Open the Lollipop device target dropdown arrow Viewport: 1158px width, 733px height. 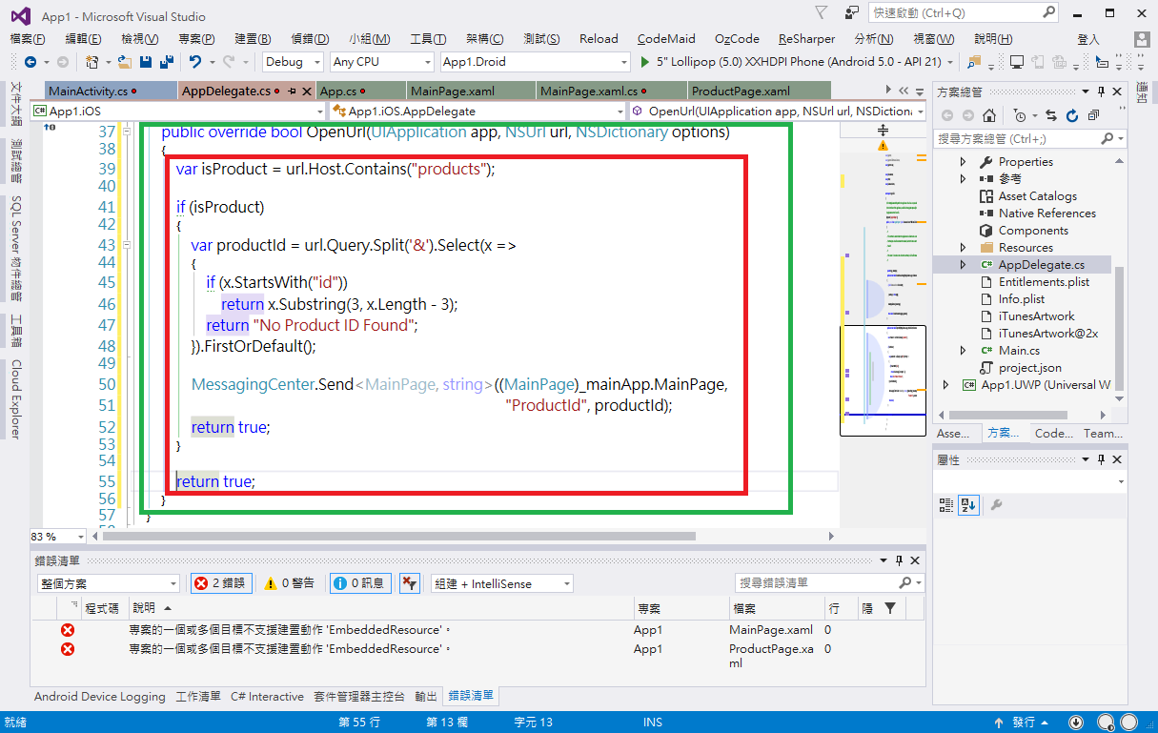pos(952,62)
